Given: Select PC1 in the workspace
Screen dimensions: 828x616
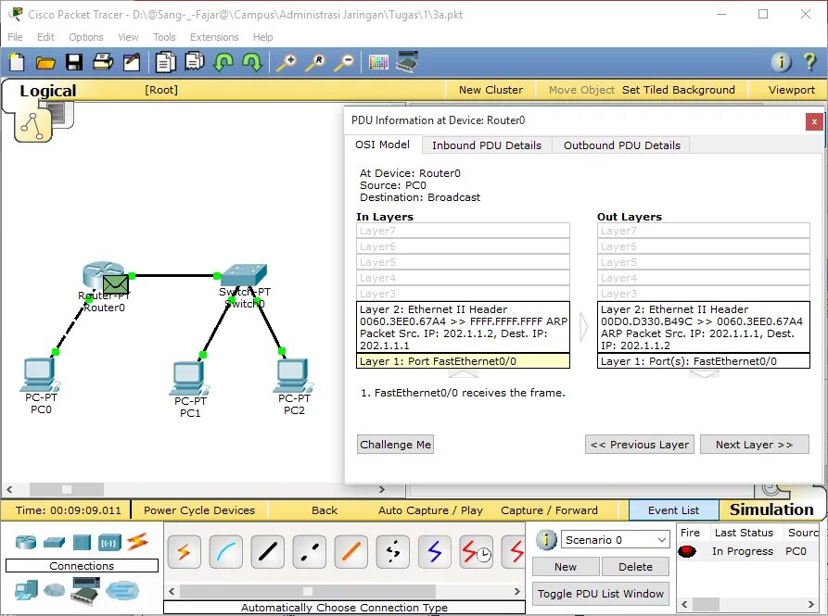Looking at the screenshot, I should [x=189, y=378].
